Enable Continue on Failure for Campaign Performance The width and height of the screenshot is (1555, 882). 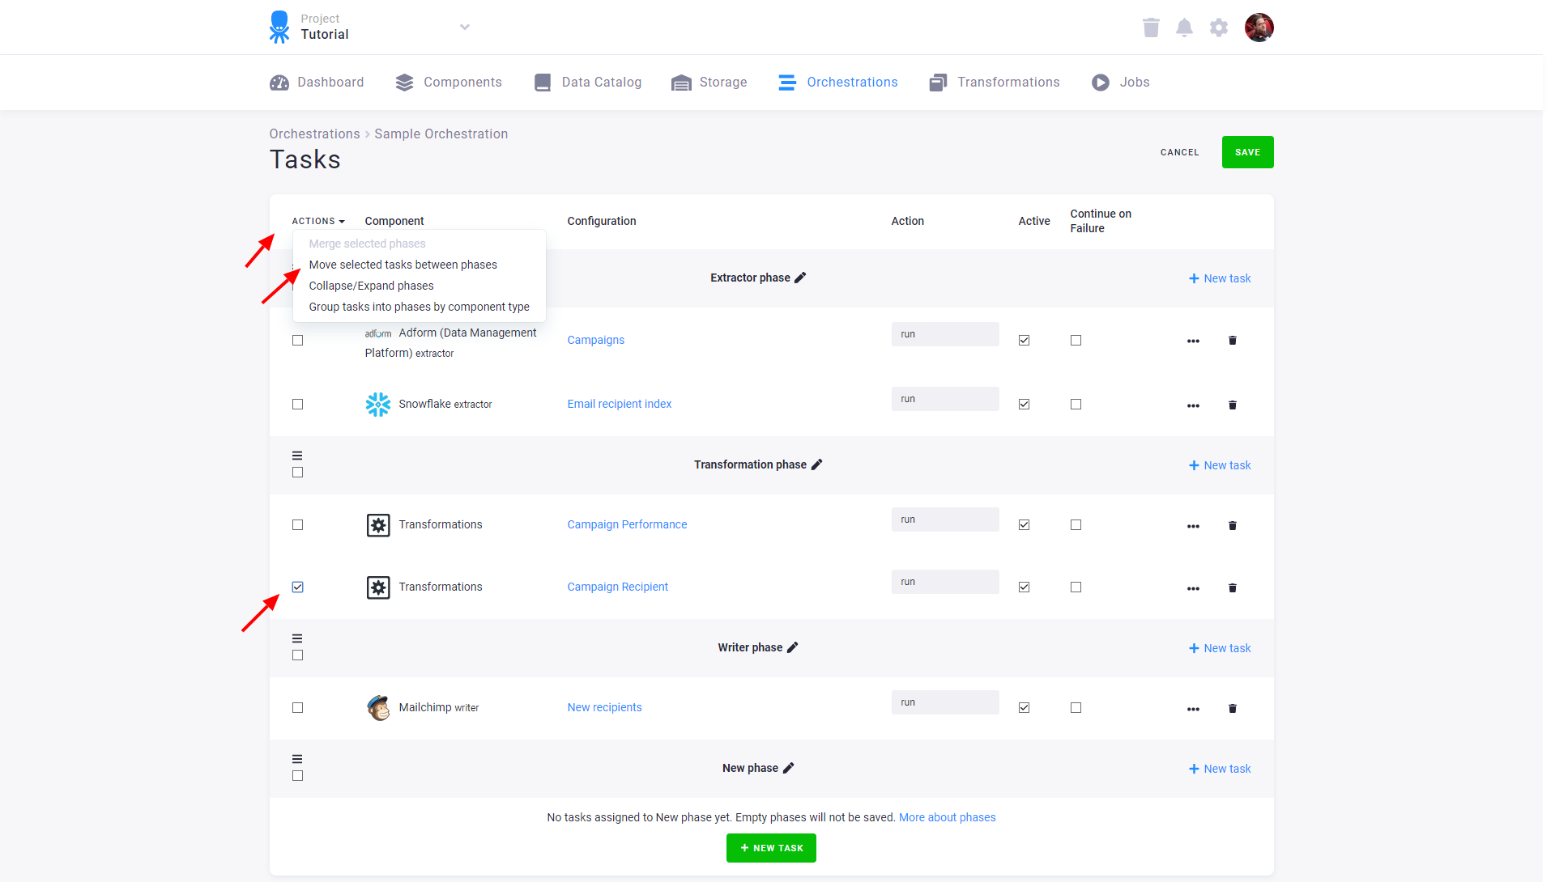click(x=1076, y=524)
